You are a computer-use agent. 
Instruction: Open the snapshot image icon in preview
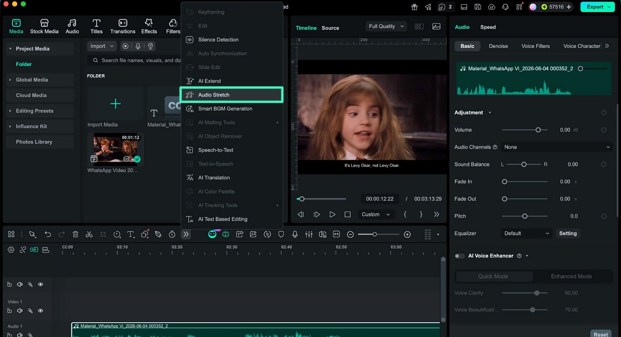436,27
